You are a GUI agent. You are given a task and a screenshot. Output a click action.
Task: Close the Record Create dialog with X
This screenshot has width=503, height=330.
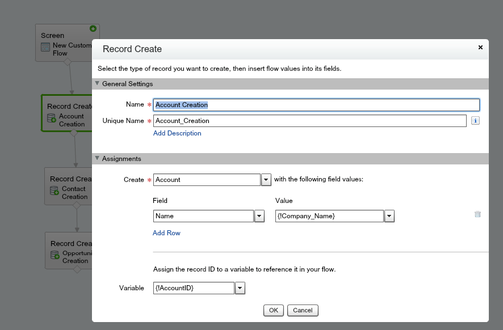pos(480,48)
